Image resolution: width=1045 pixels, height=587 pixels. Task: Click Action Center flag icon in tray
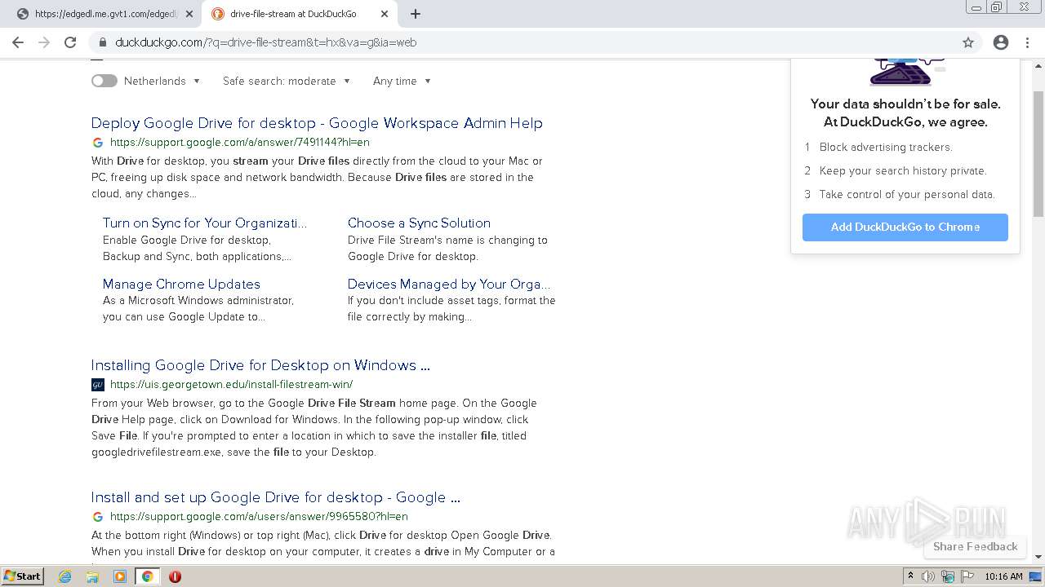coord(967,576)
